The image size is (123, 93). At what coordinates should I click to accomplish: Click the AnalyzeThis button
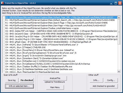55,78
